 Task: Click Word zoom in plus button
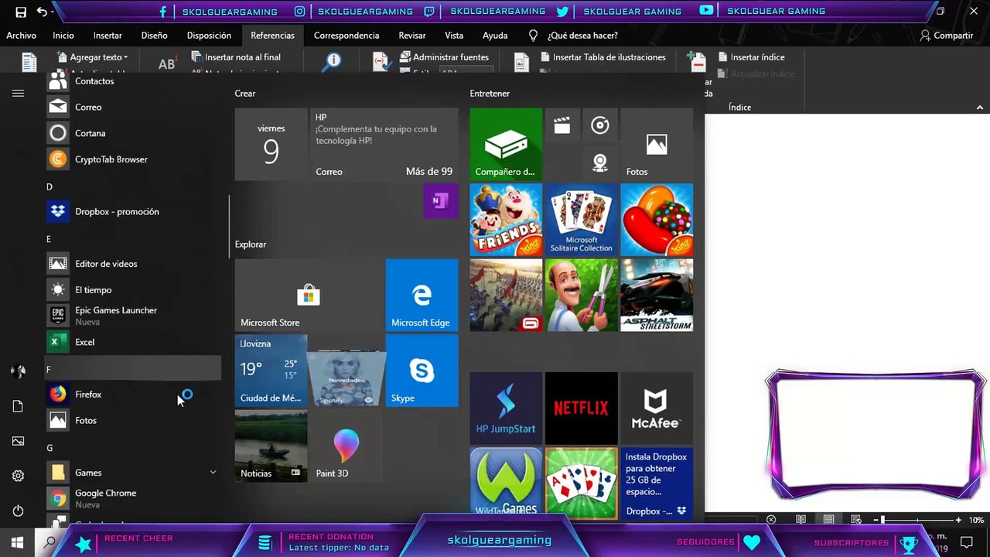point(958,520)
